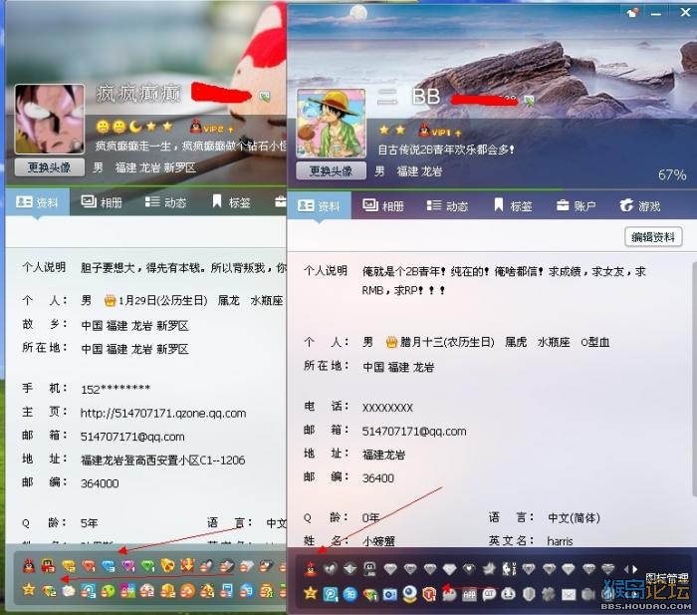
Task: Click the 67% profile completion indicator
Action: 672,174
